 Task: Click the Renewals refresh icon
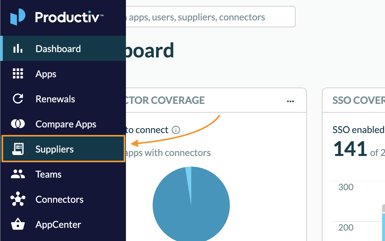[x=18, y=99]
